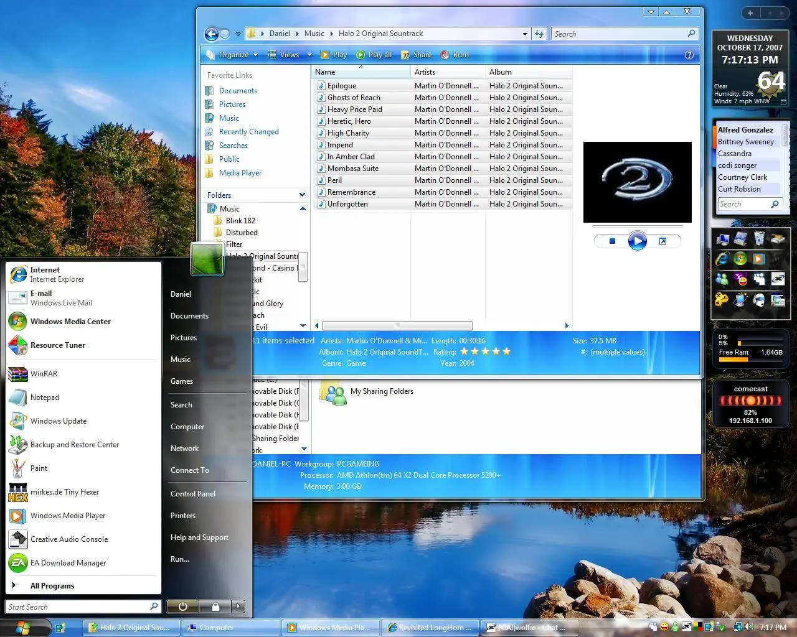Image resolution: width=797 pixels, height=637 pixels.
Task: Click the volume icon in system tray
Action: tap(748, 627)
